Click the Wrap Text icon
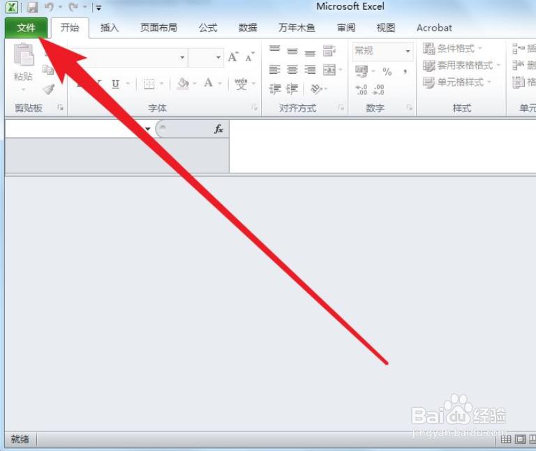Viewport: 536px width, 451px height. click(x=329, y=50)
